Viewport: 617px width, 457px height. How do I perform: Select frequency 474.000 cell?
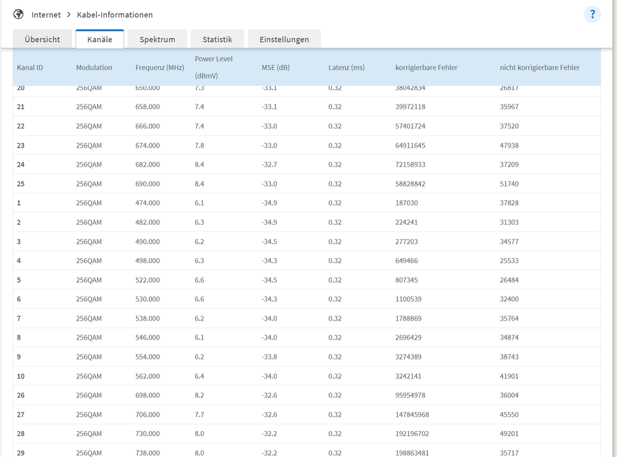click(x=148, y=203)
